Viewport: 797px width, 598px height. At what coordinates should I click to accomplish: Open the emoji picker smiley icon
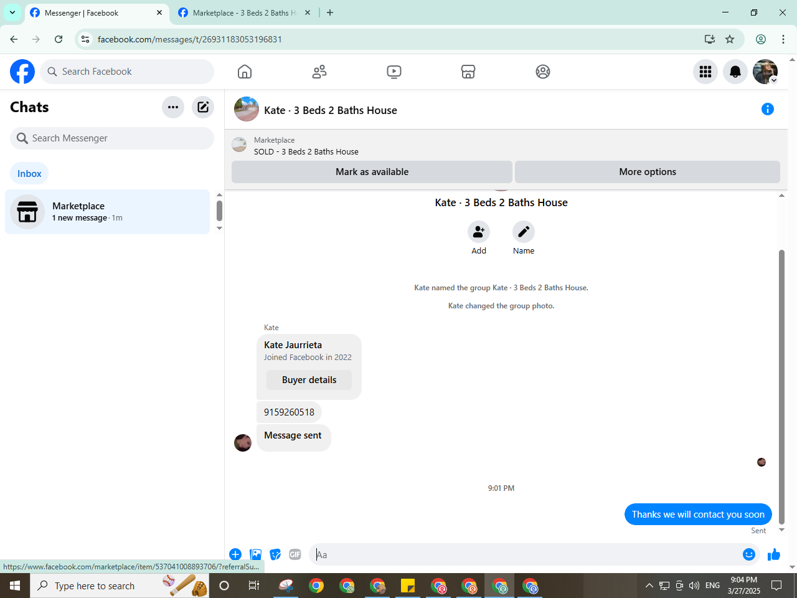click(749, 554)
